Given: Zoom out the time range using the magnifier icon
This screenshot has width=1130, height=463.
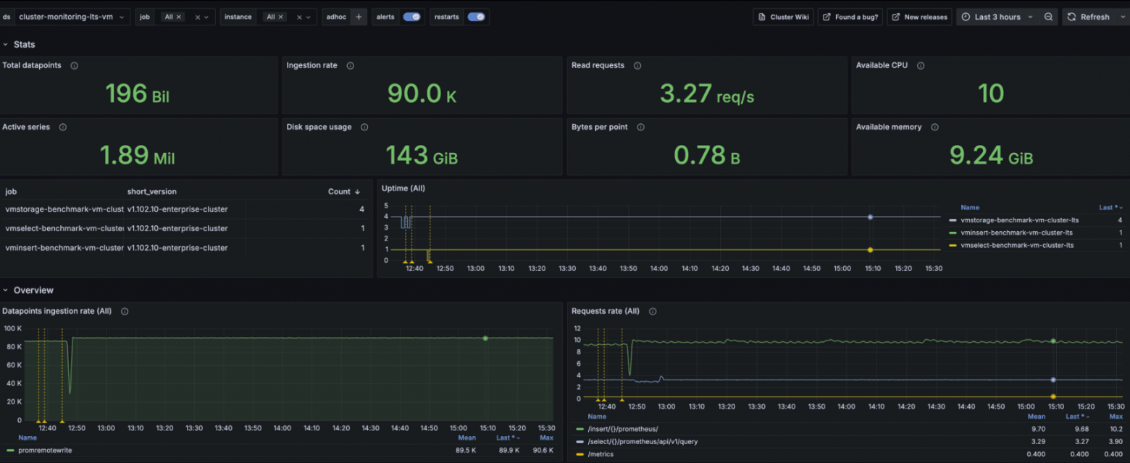Looking at the screenshot, I should tap(1048, 17).
